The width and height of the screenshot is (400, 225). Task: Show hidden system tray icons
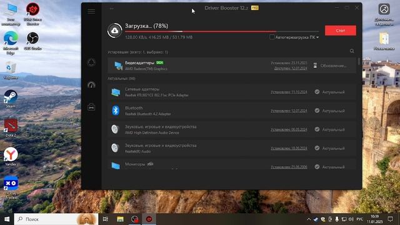click(309, 219)
